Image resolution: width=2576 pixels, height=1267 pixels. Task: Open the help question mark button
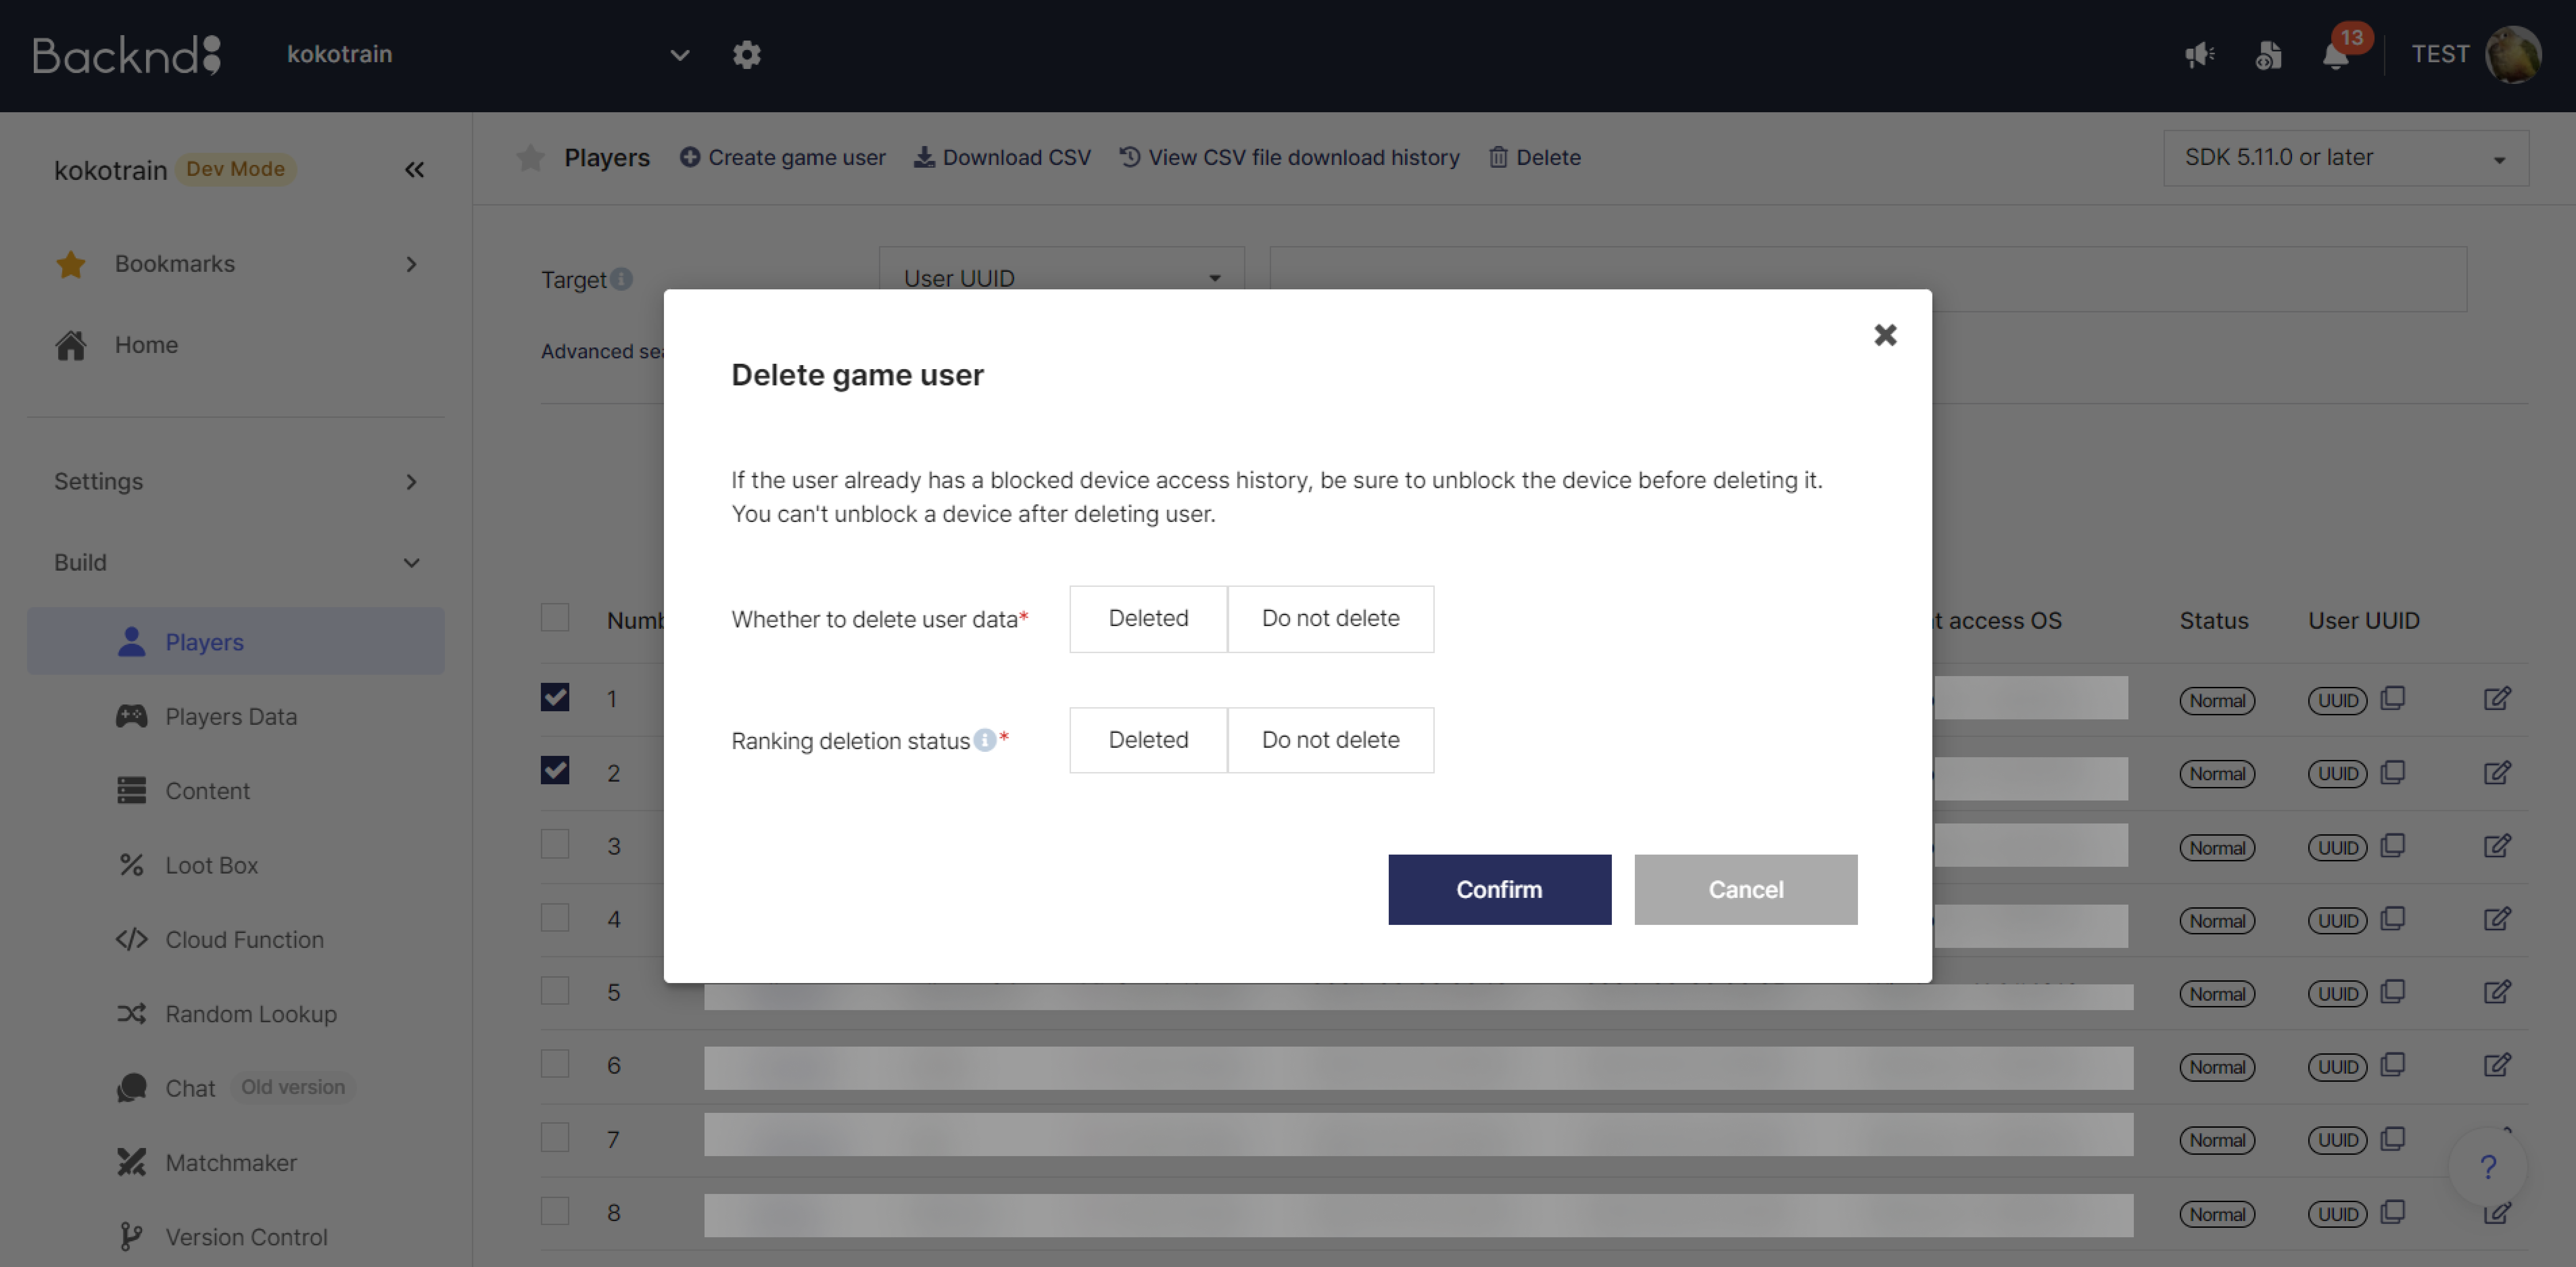[2488, 1167]
